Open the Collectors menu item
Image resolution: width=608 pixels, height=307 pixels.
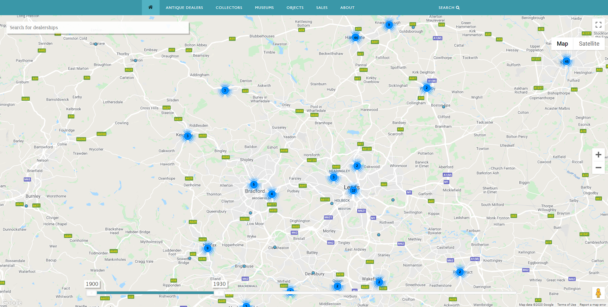pyautogui.click(x=229, y=8)
